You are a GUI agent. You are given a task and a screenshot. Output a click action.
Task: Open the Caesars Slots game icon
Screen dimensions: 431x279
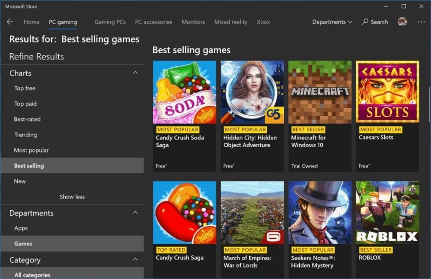tap(387, 92)
